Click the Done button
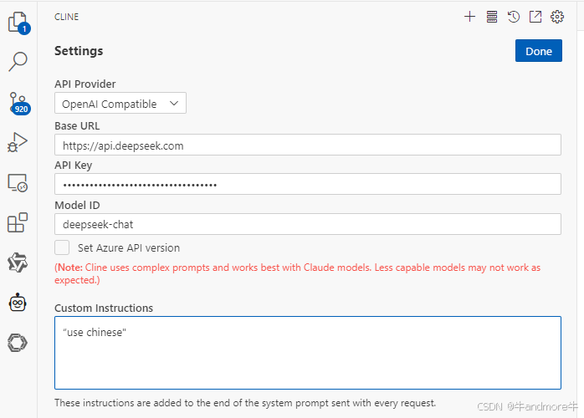This screenshot has height=418, width=584. pyautogui.click(x=539, y=51)
